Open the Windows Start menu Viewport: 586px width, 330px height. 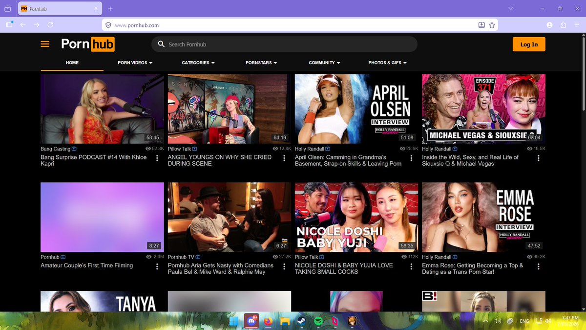coord(234,321)
